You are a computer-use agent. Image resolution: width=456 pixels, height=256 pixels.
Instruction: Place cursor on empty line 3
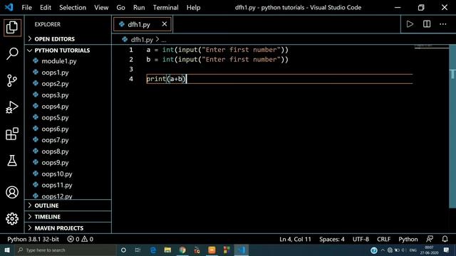[279, 69]
